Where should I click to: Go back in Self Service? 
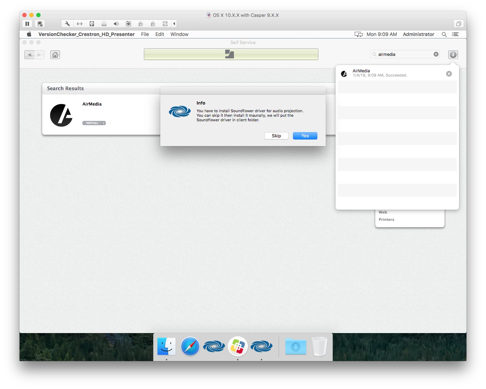(x=30, y=55)
